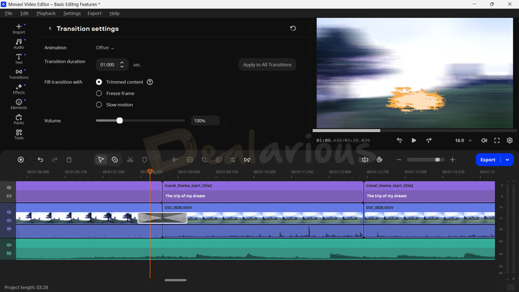Enter fullscreen preview mode
The height and width of the screenshot is (292, 519).
coord(497,141)
